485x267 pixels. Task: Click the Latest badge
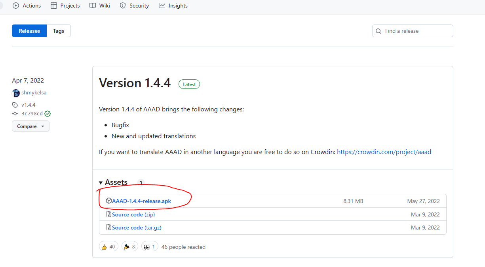click(189, 84)
